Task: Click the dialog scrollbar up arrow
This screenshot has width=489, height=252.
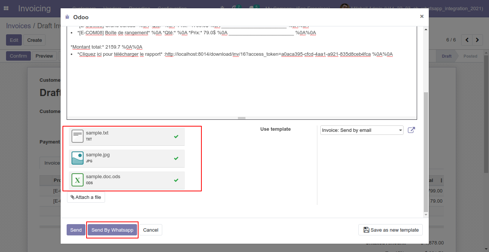Action: point(426,29)
